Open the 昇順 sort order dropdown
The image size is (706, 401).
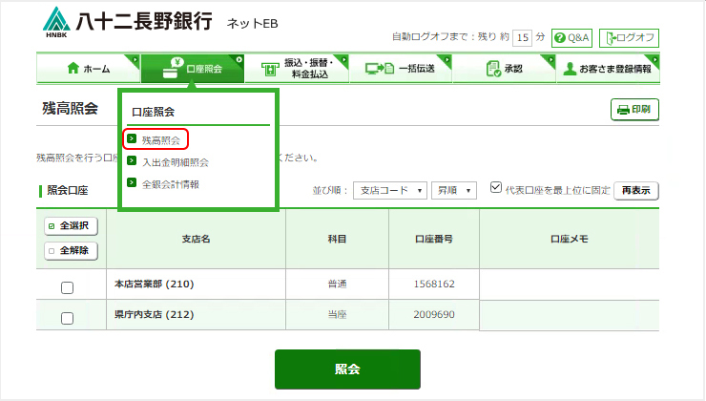[454, 190]
